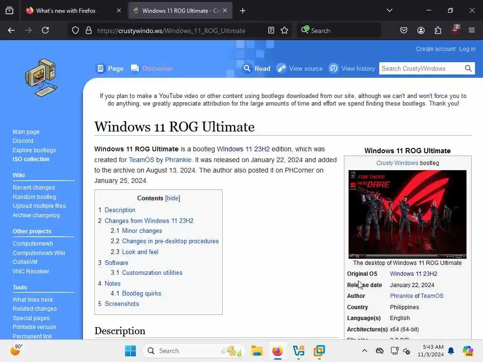This screenshot has width=483, height=362.
Task: Click the address bar URL
Action: tap(171, 31)
